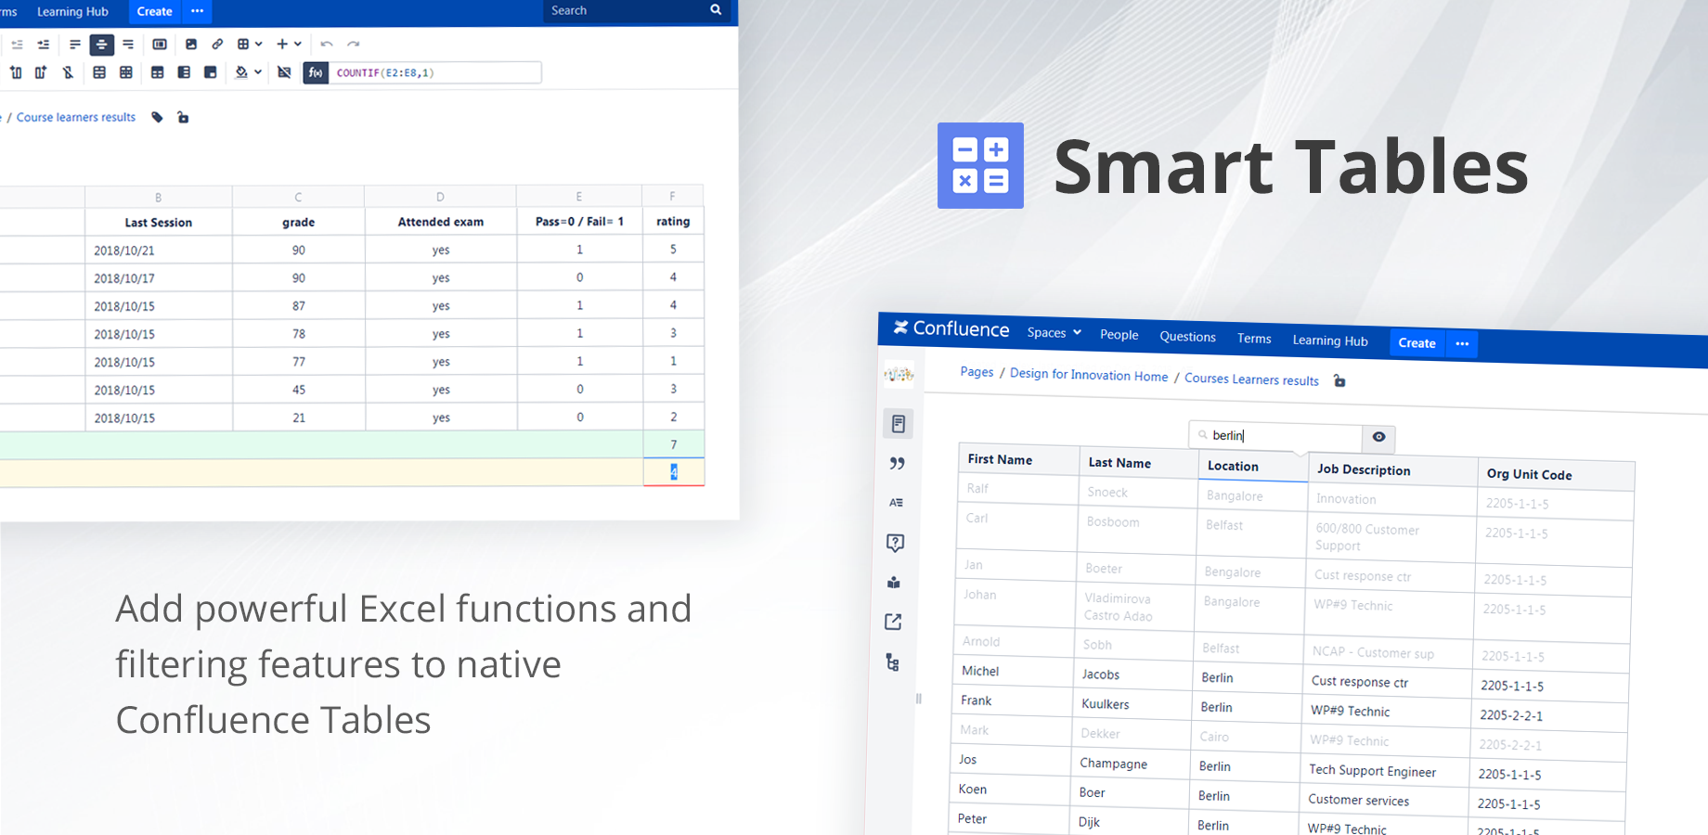Click the Pages breadcrumb link
Image resolution: width=1708 pixels, height=835 pixels.
[x=977, y=372]
